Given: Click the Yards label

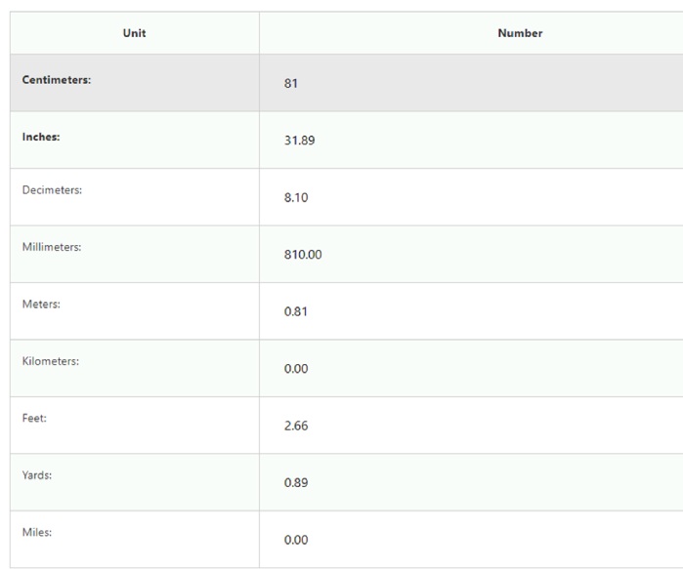Looking at the screenshot, I should tap(36, 475).
